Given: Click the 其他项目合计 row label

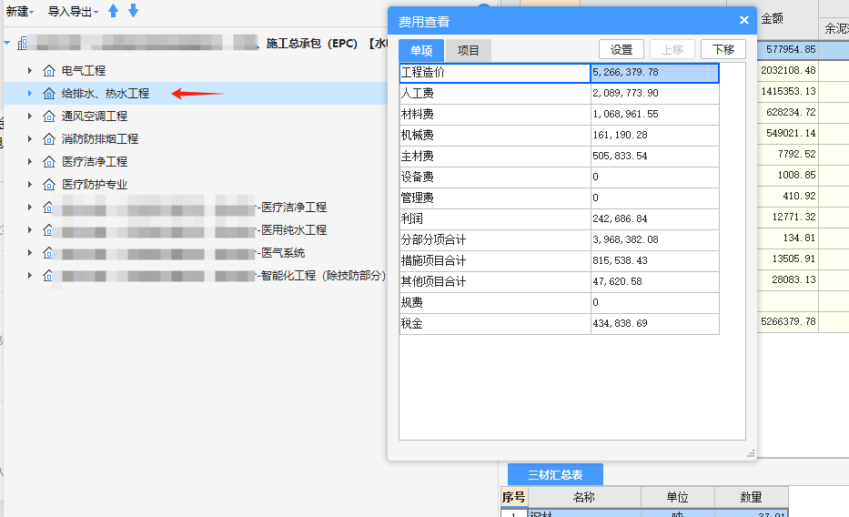Looking at the screenshot, I should click(495, 281).
